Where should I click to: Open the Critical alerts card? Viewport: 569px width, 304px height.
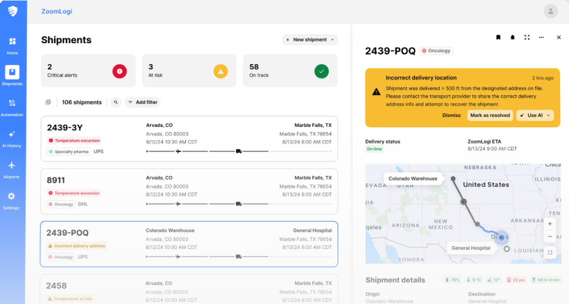coord(88,70)
